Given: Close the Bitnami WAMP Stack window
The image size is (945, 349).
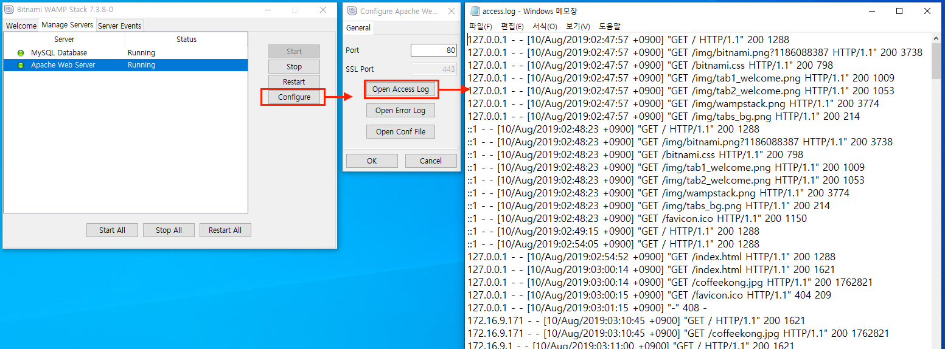Looking at the screenshot, I should point(323,10).
